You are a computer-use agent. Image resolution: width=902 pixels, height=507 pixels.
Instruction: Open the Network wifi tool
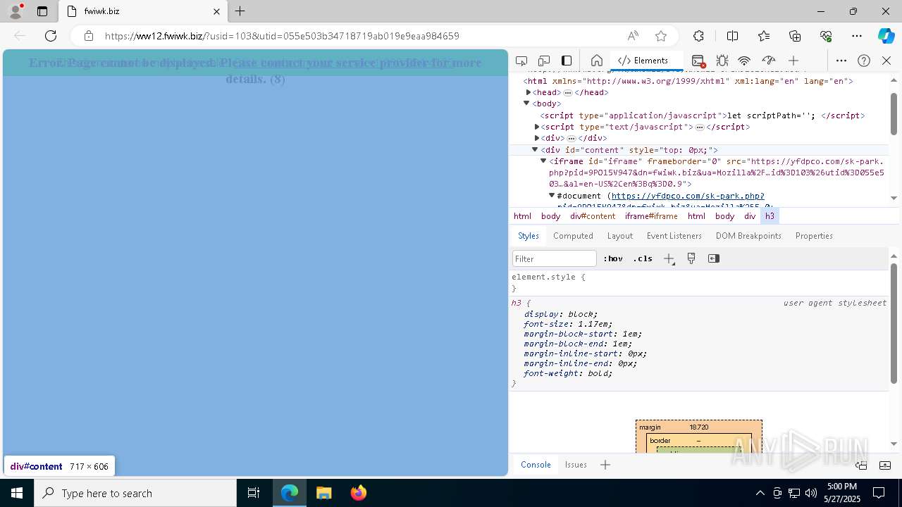point(744,61)
